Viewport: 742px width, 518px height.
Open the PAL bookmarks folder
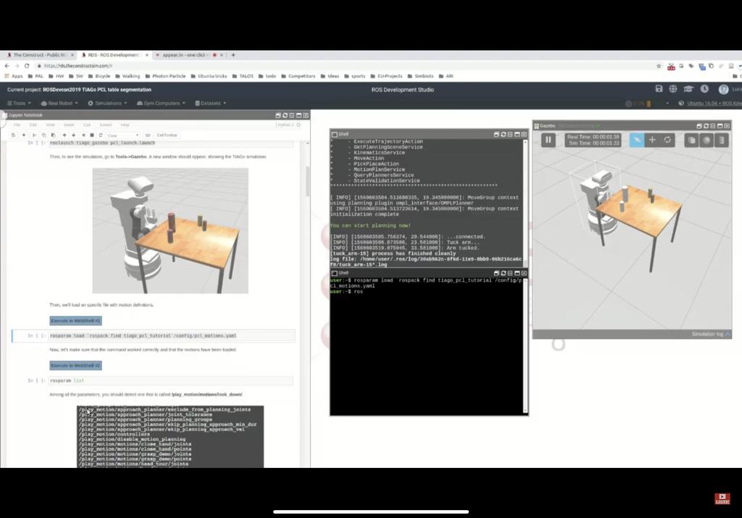(x=36, y=76)
